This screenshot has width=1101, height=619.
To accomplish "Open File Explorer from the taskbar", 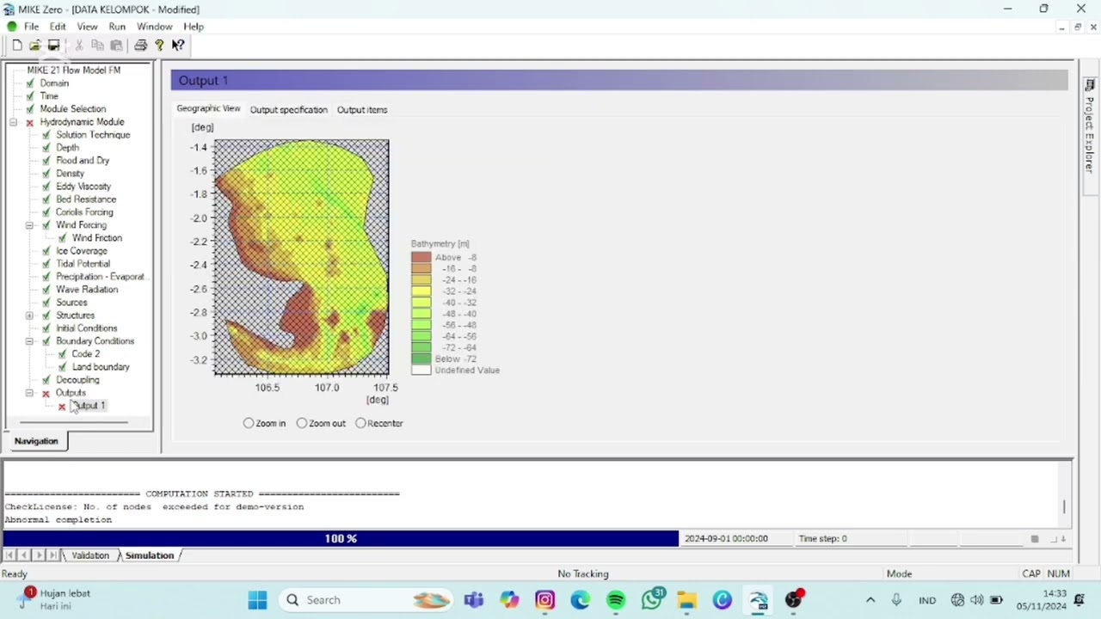I will click(686, 600).
